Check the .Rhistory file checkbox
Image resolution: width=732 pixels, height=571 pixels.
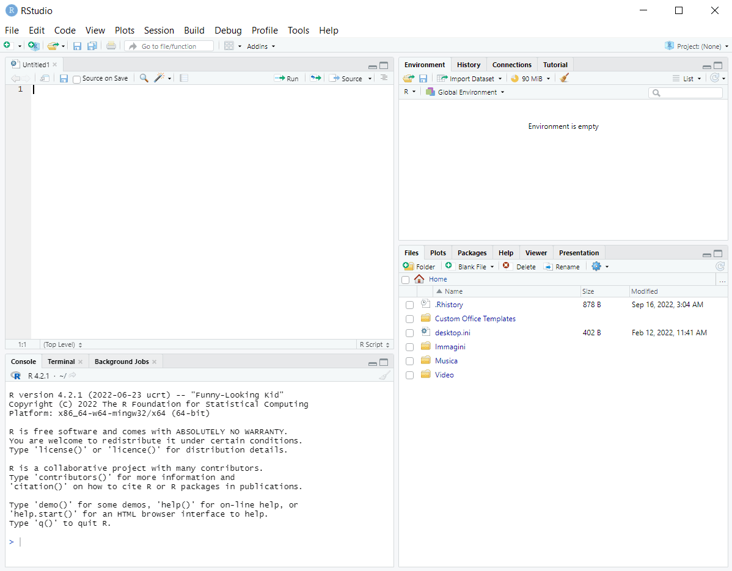tap(409, 305)
